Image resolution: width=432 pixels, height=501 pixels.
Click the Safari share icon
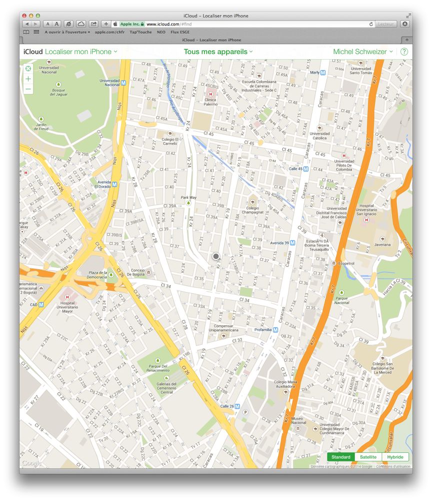click(x=93, y=24)
